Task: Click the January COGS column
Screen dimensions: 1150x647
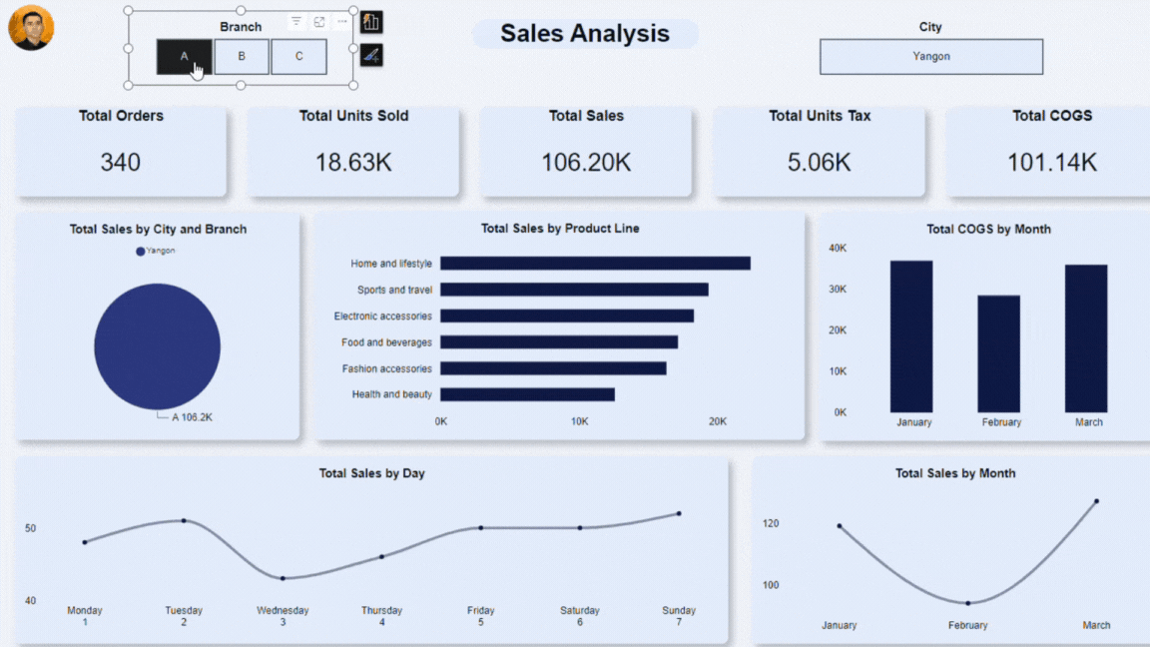Action: pyautogui.click(x=911, y=336)
